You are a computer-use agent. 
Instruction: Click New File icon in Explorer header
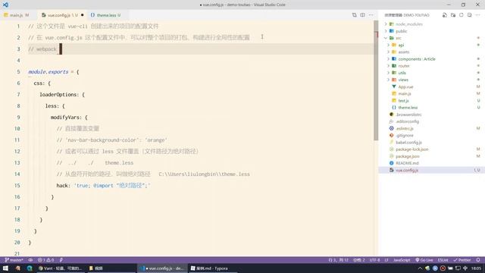pos(445,15)
